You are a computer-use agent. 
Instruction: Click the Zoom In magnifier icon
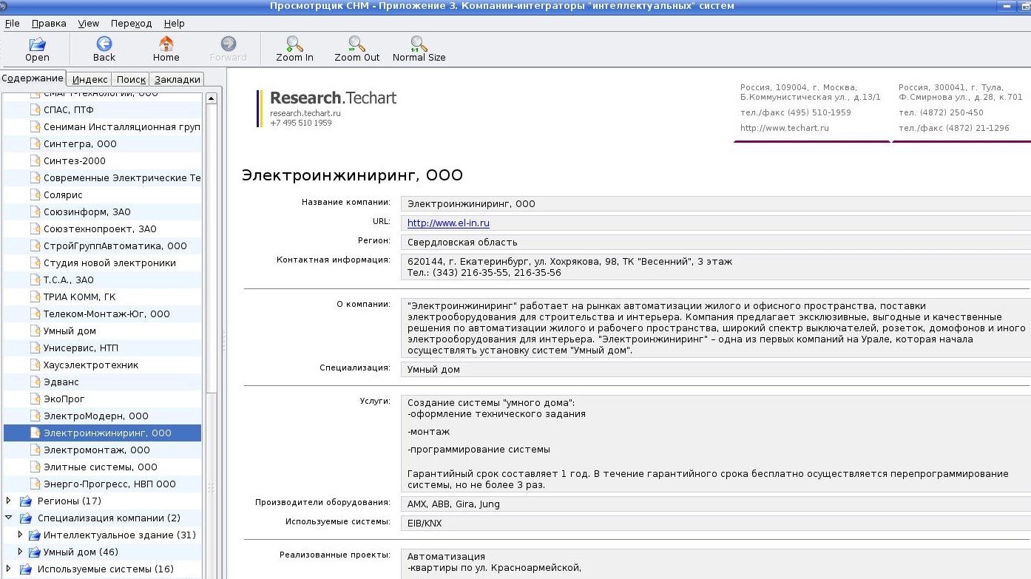[294, 44]
